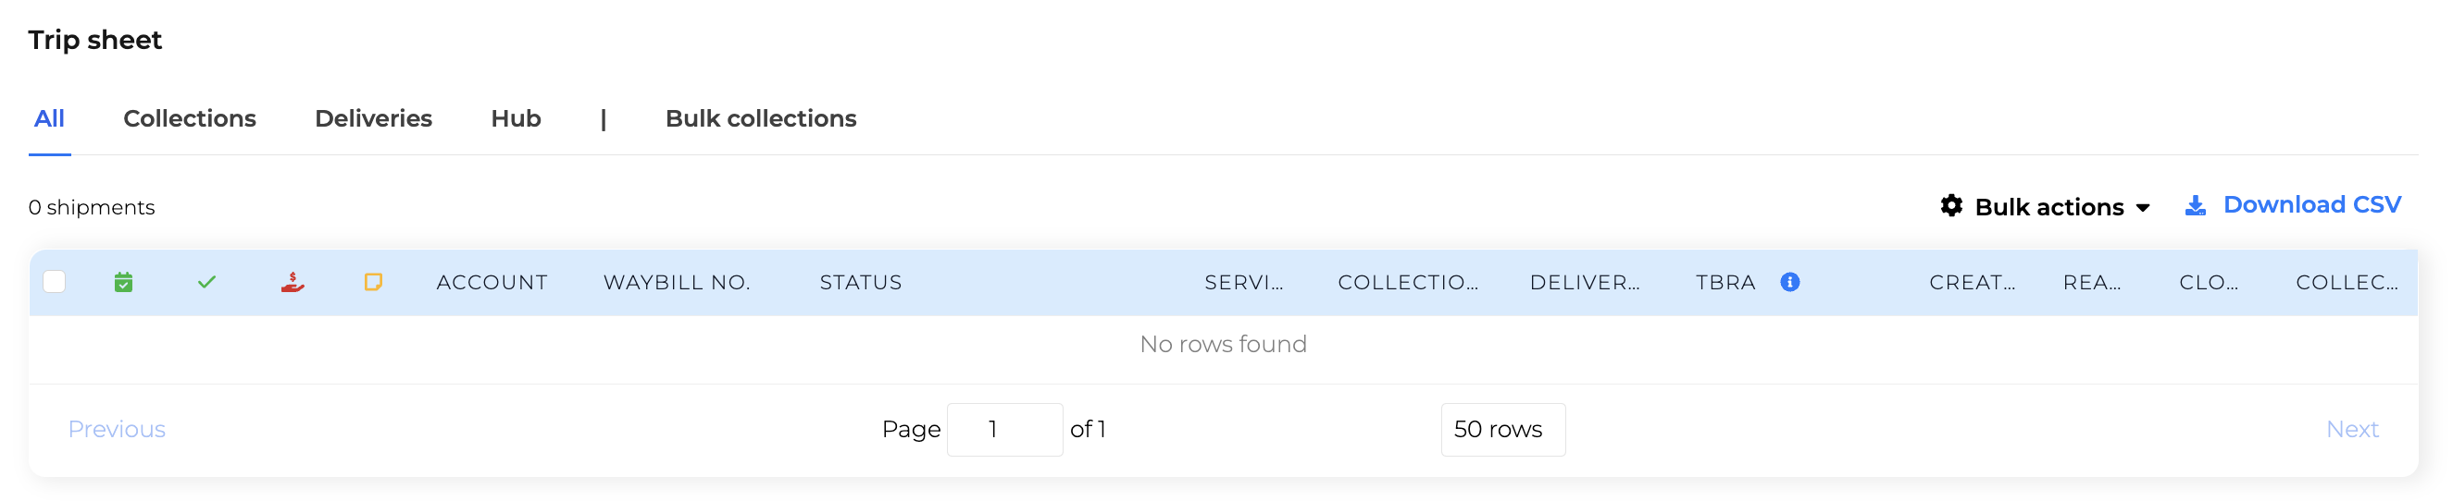Sort by the STATUS column header
The height and width of the screenshot is (501, 2453).
[x=861, y=282]
